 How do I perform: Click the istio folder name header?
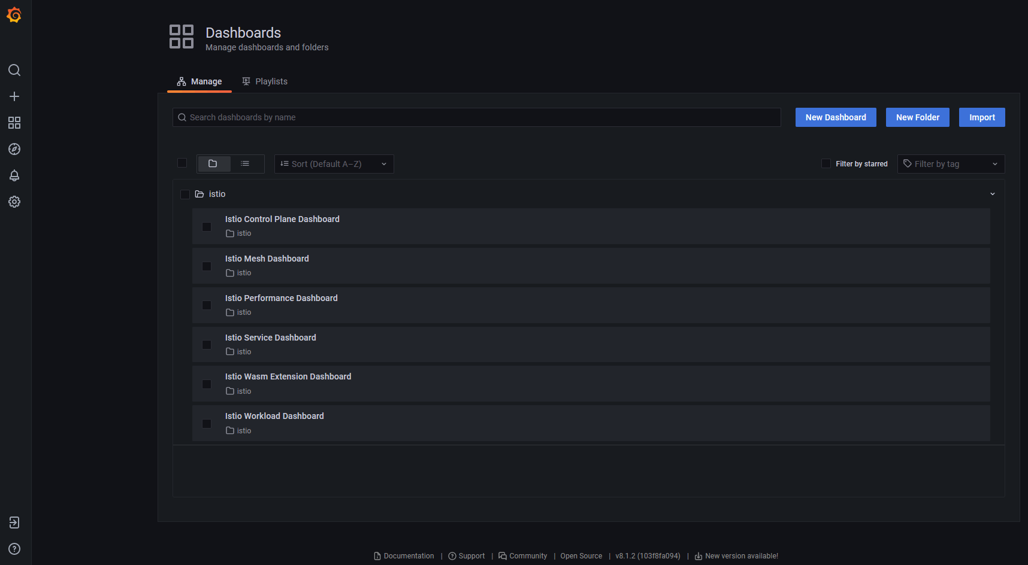(217, 194)
